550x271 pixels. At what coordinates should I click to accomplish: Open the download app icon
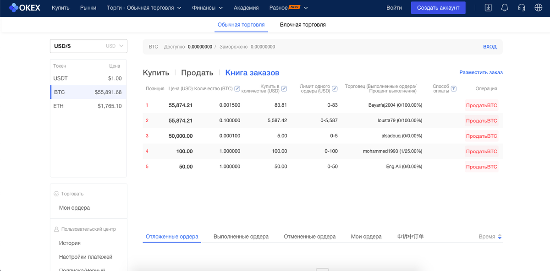tap(488, 8)
